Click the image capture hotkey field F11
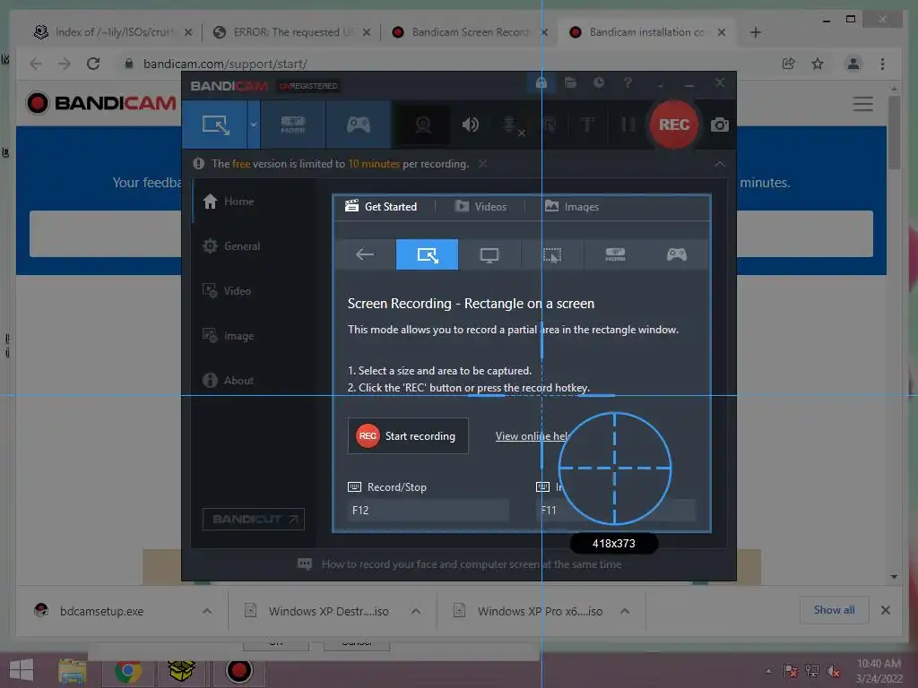This screenshot has height=688, width=918. [616, 510]
